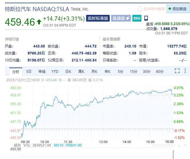190x159 pixels.
Task: Select the 月K chart tab
Action: coord(94,71)
